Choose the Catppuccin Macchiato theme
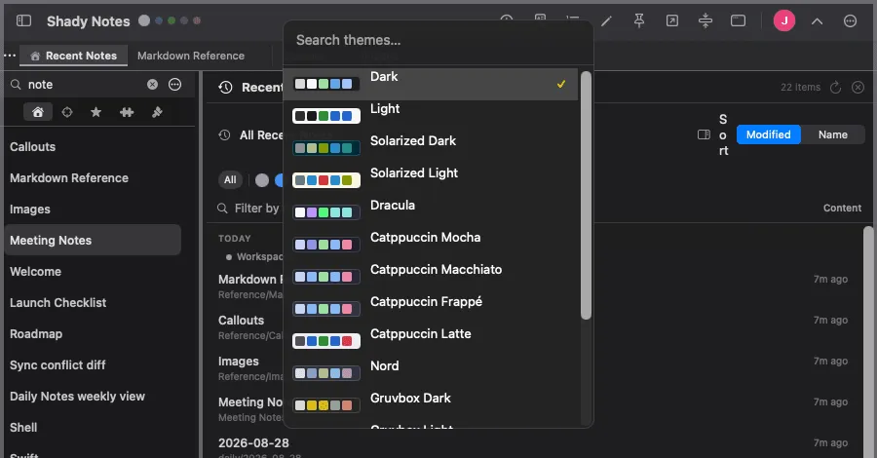The width and height of the screenshot is (877, 458). pos(431,278)
